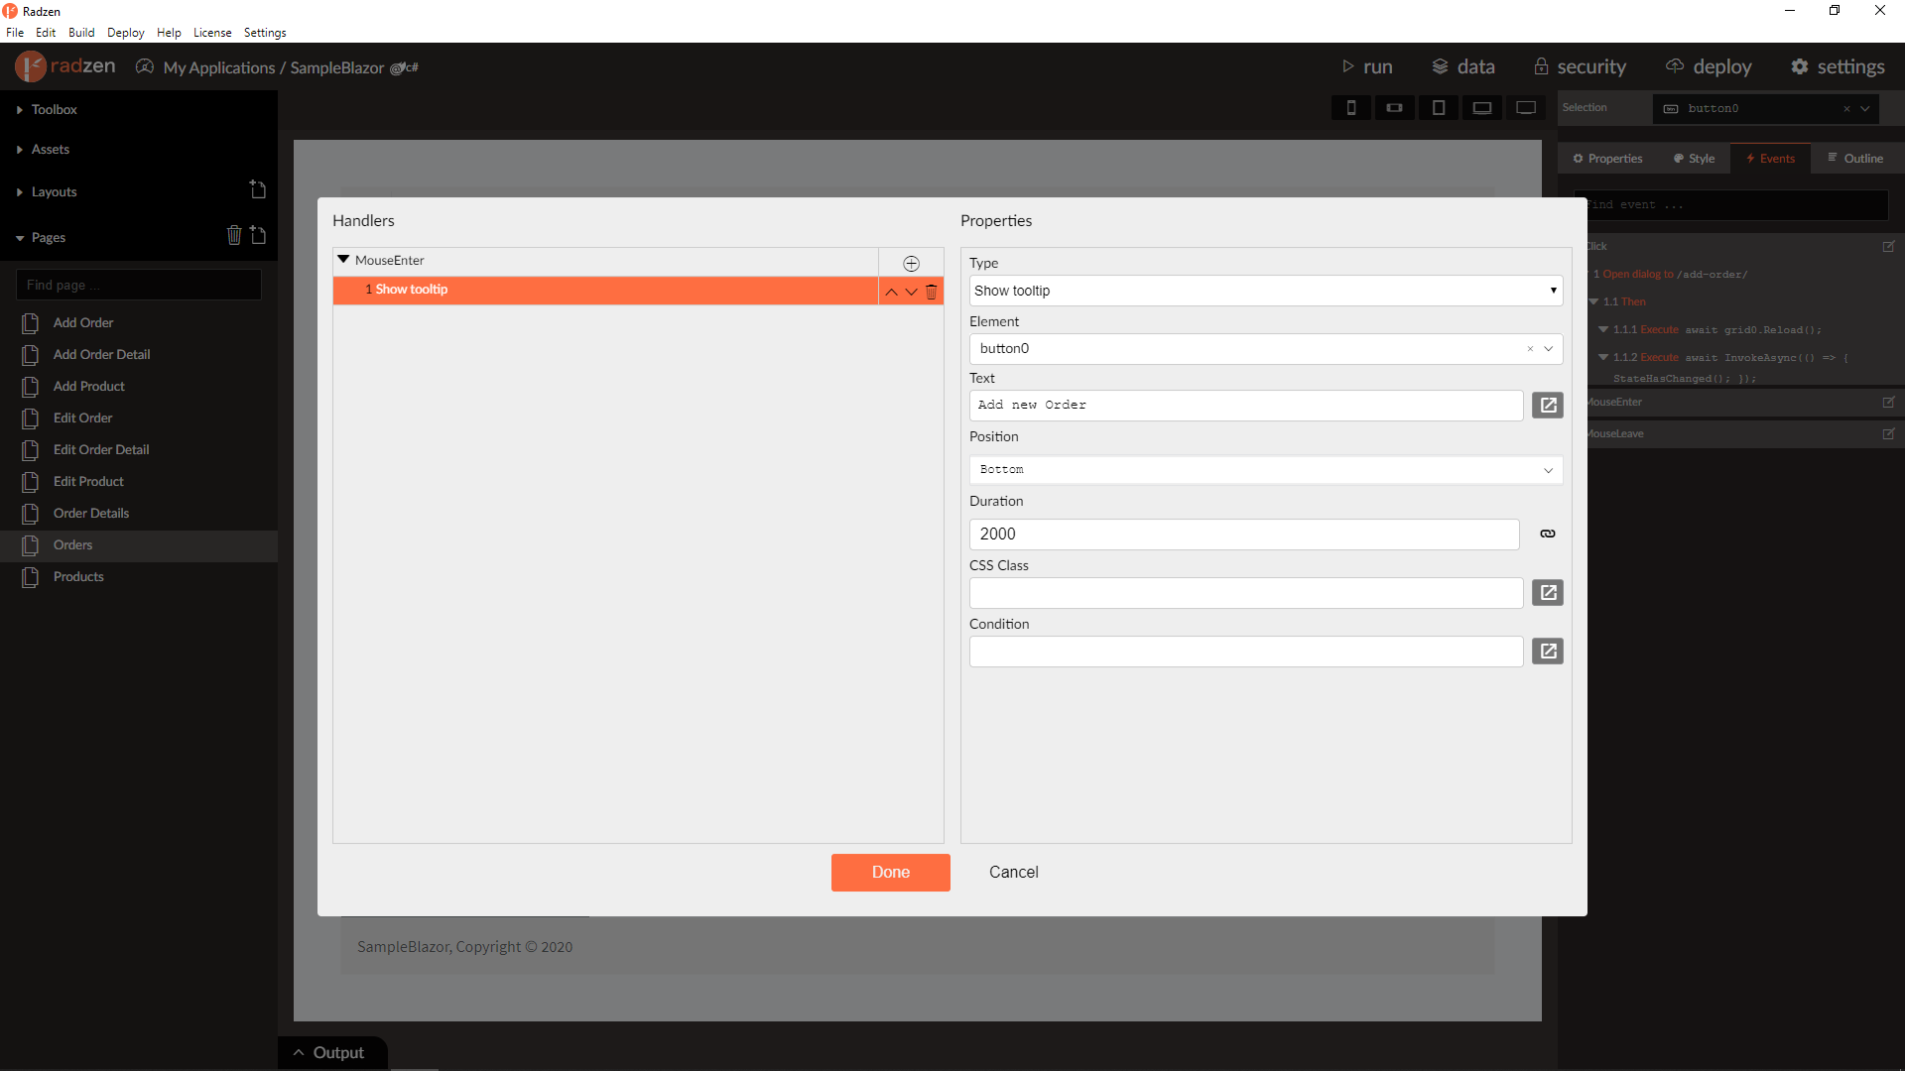Open the Deploy menu
This screenshot has height=1071, width=1905.
pos(125,33)
